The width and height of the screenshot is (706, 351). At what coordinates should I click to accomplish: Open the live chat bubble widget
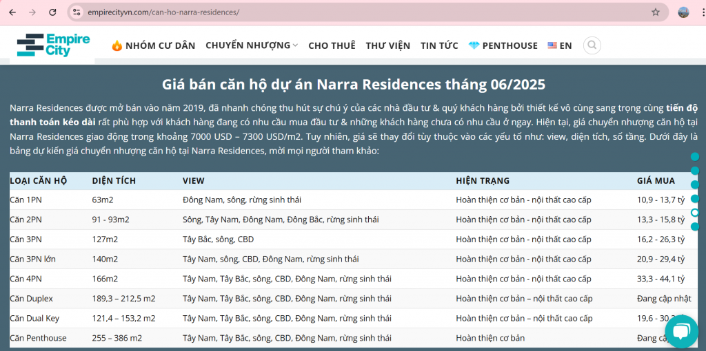click(x=680, y=332)
